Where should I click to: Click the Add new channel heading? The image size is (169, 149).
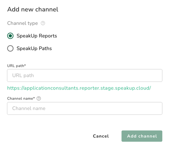pyautogui.click(x=33, y=10)
